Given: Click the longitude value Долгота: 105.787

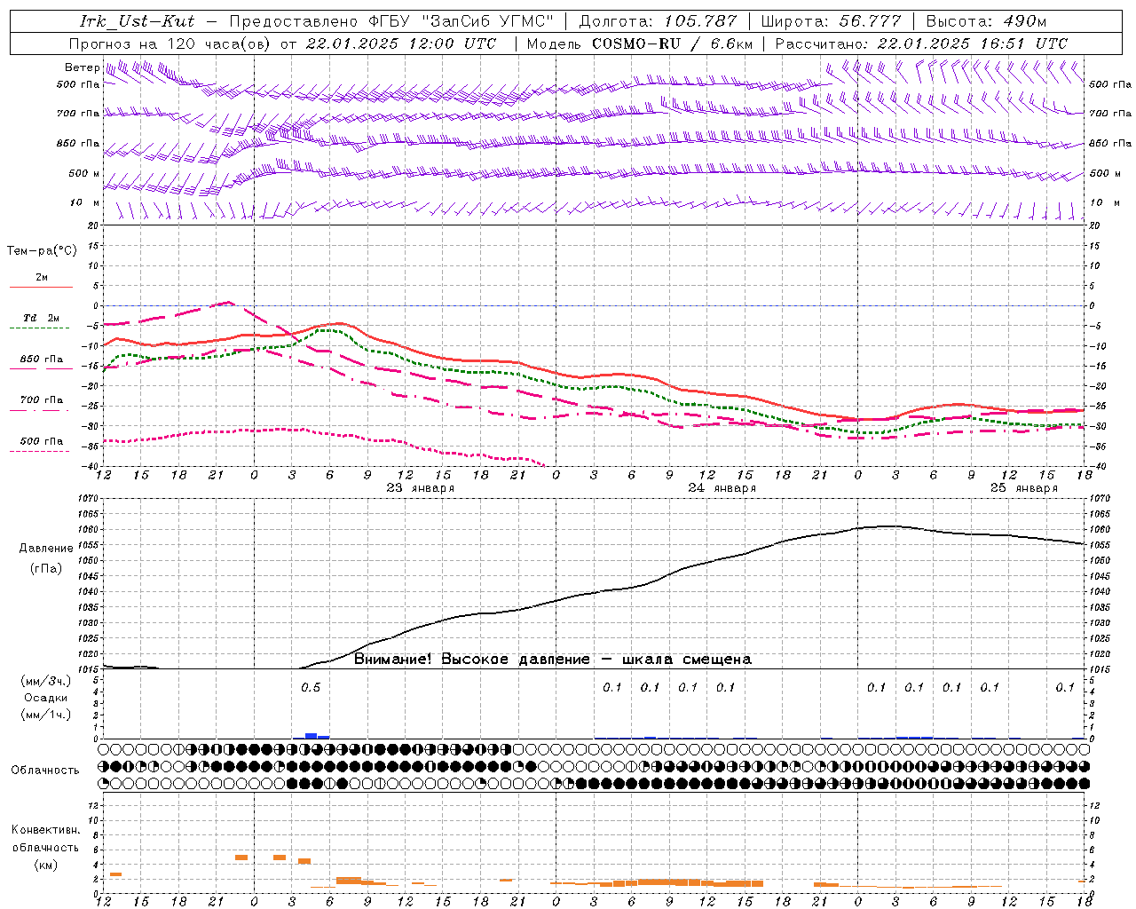Looking at the screenshot, I should coord(658,21).
